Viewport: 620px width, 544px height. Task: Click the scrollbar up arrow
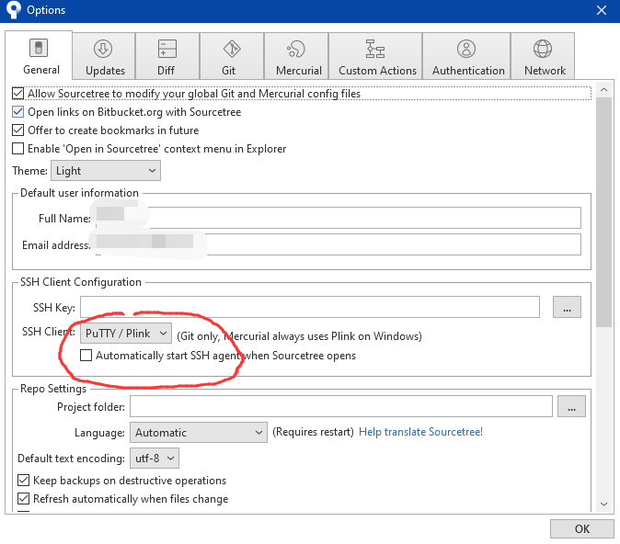(603, 90)
